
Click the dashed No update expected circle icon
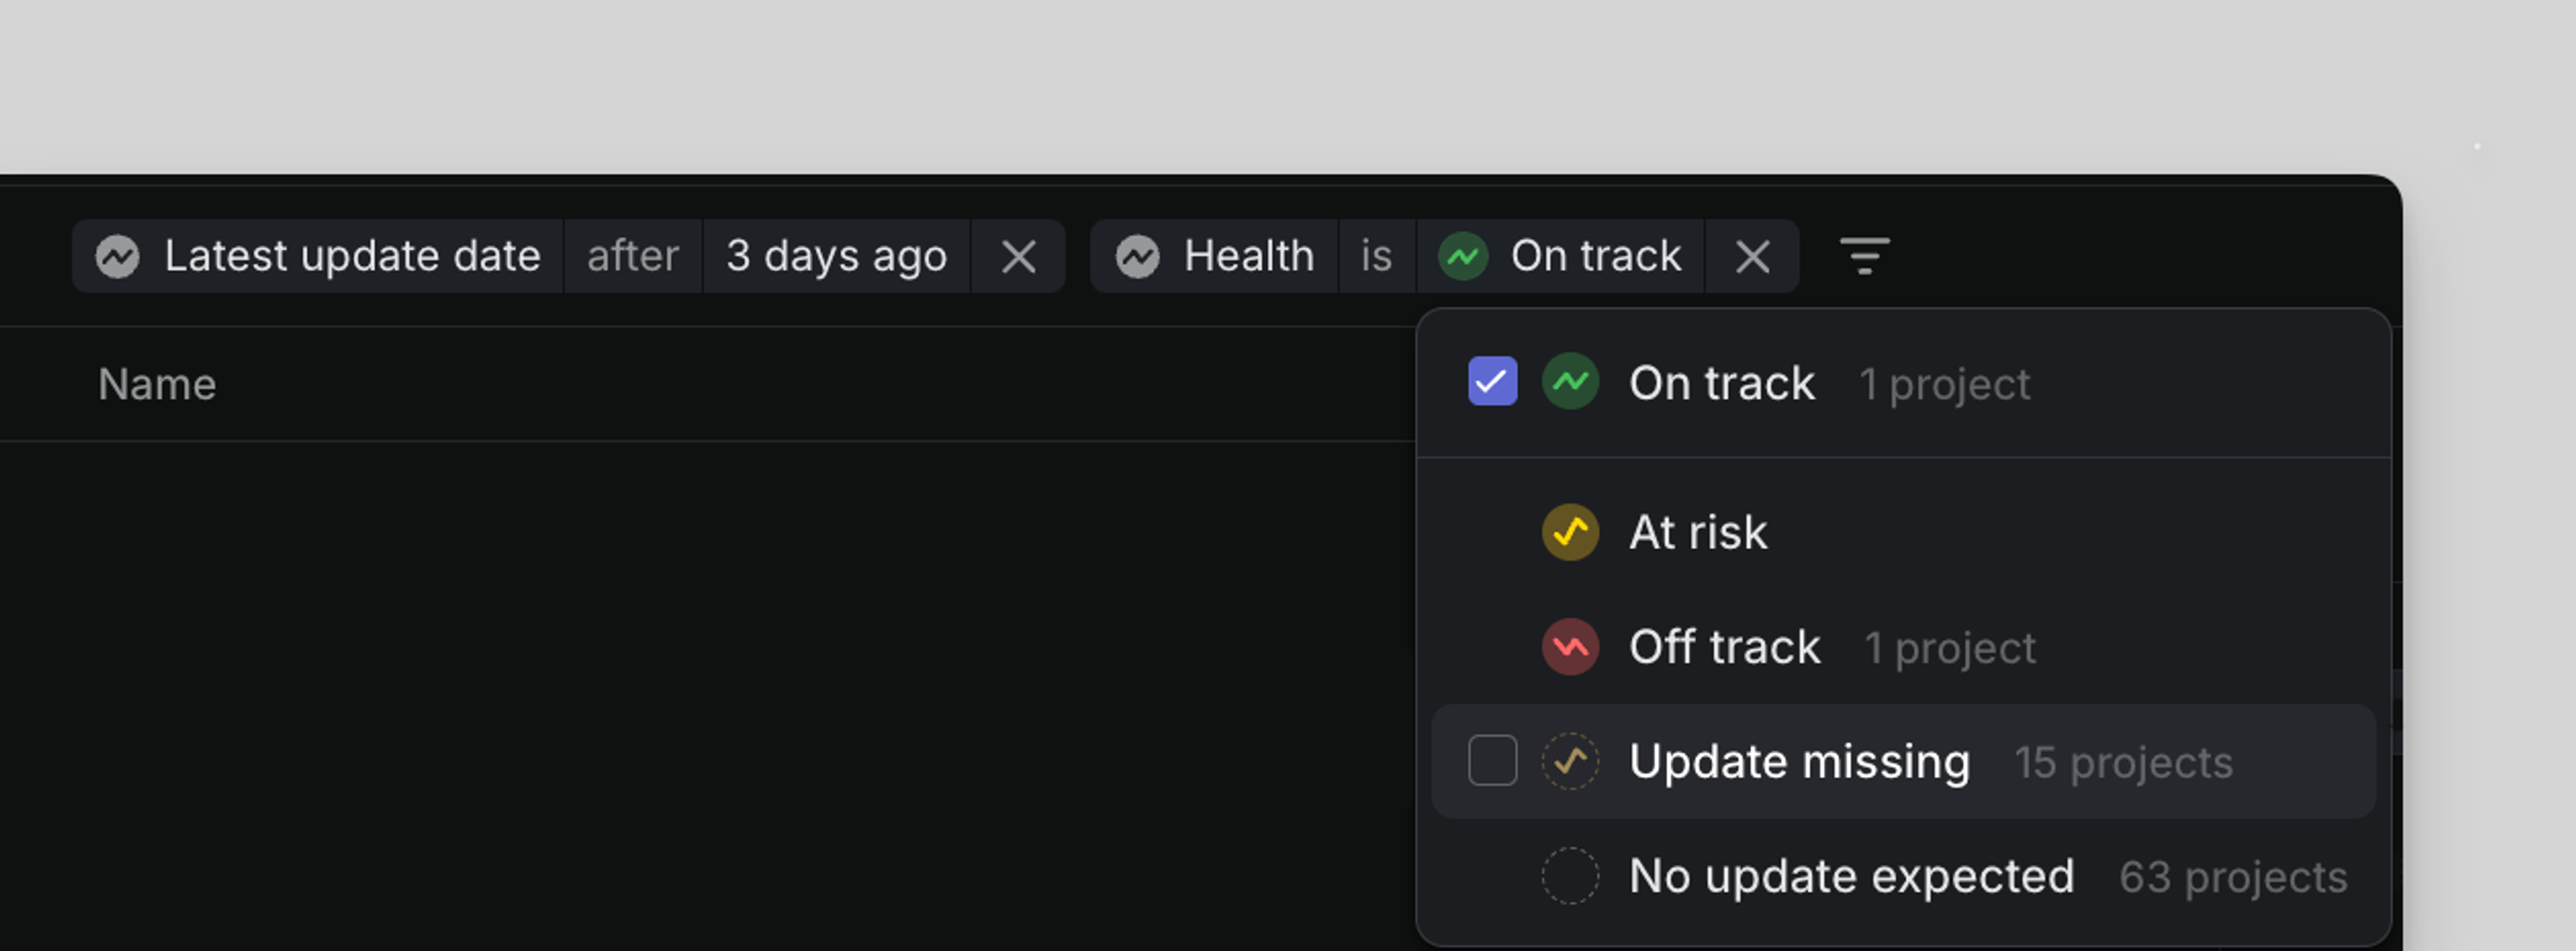(x=1570, y=875)
